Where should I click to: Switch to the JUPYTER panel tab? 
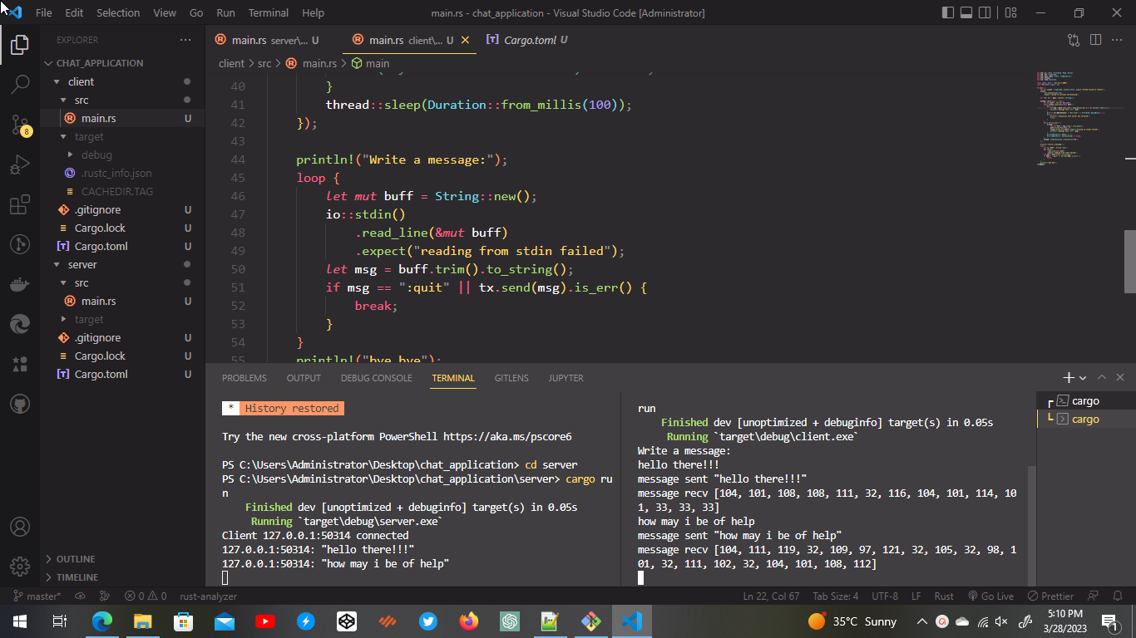(566, 378)
